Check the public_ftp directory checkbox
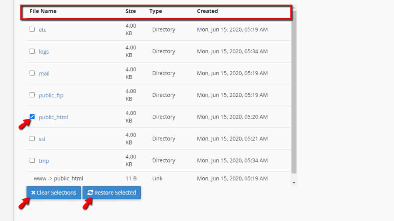Viewport: 394px width, 221px height. tap(32, 95)
